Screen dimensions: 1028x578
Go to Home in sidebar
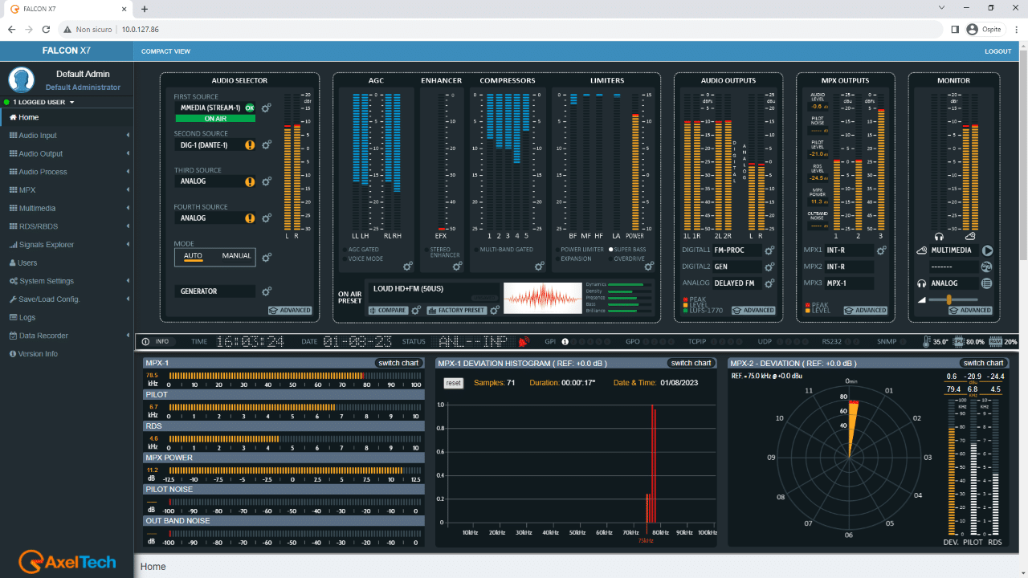click(67, 117)
